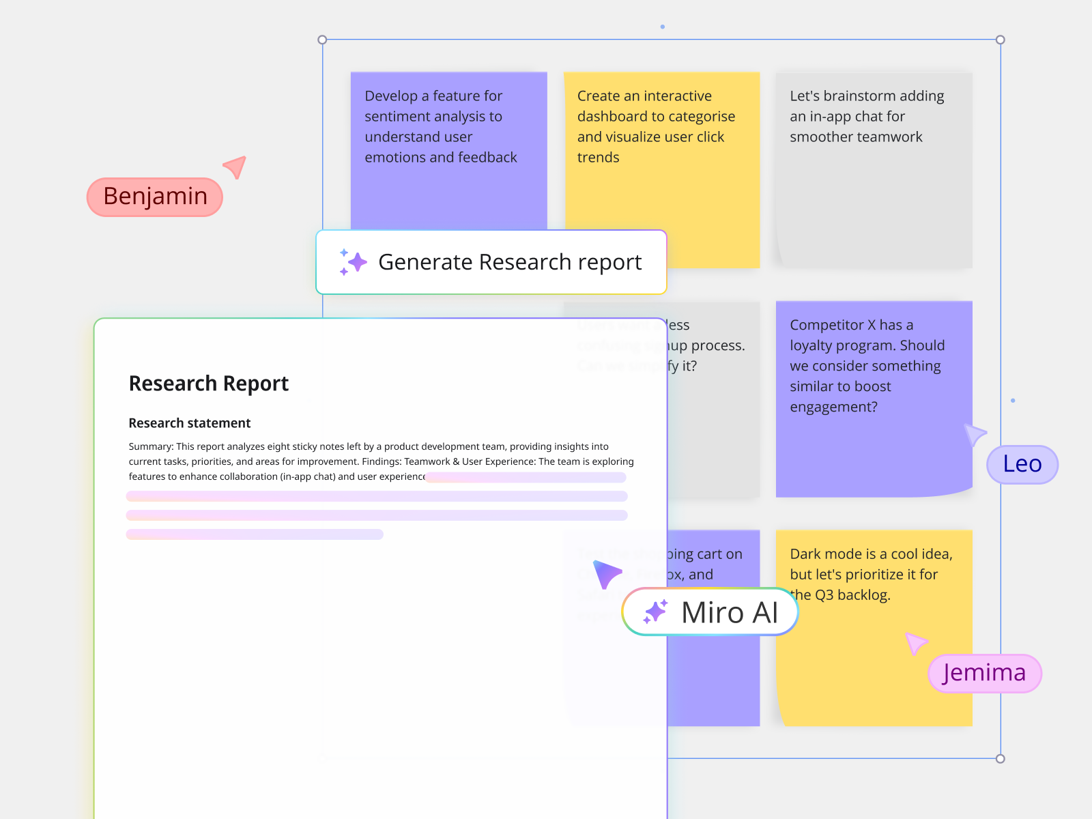Click the Research Report title
Screen dimensions: 1092x819
click(209, 384)
